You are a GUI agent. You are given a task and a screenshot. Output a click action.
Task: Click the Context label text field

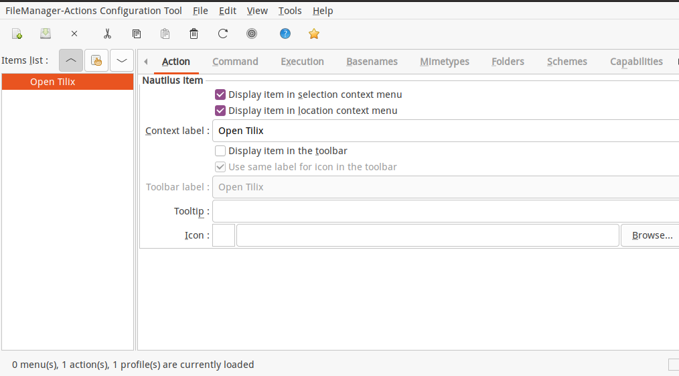tap(446, 131)
